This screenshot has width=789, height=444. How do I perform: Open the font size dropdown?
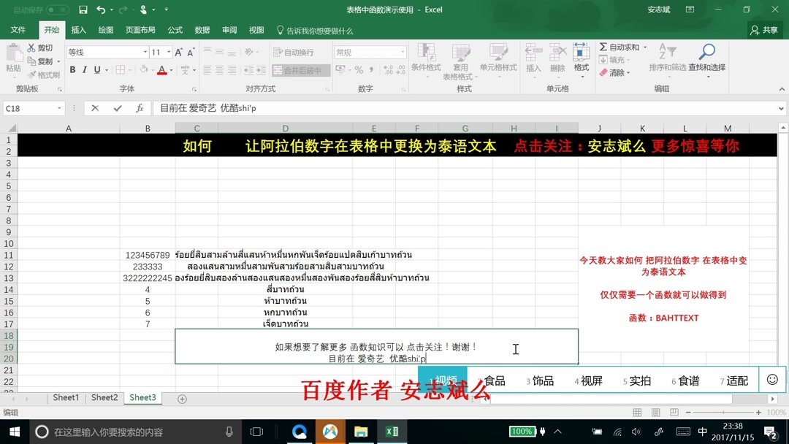pyautogui.click(x=155, y=52)
